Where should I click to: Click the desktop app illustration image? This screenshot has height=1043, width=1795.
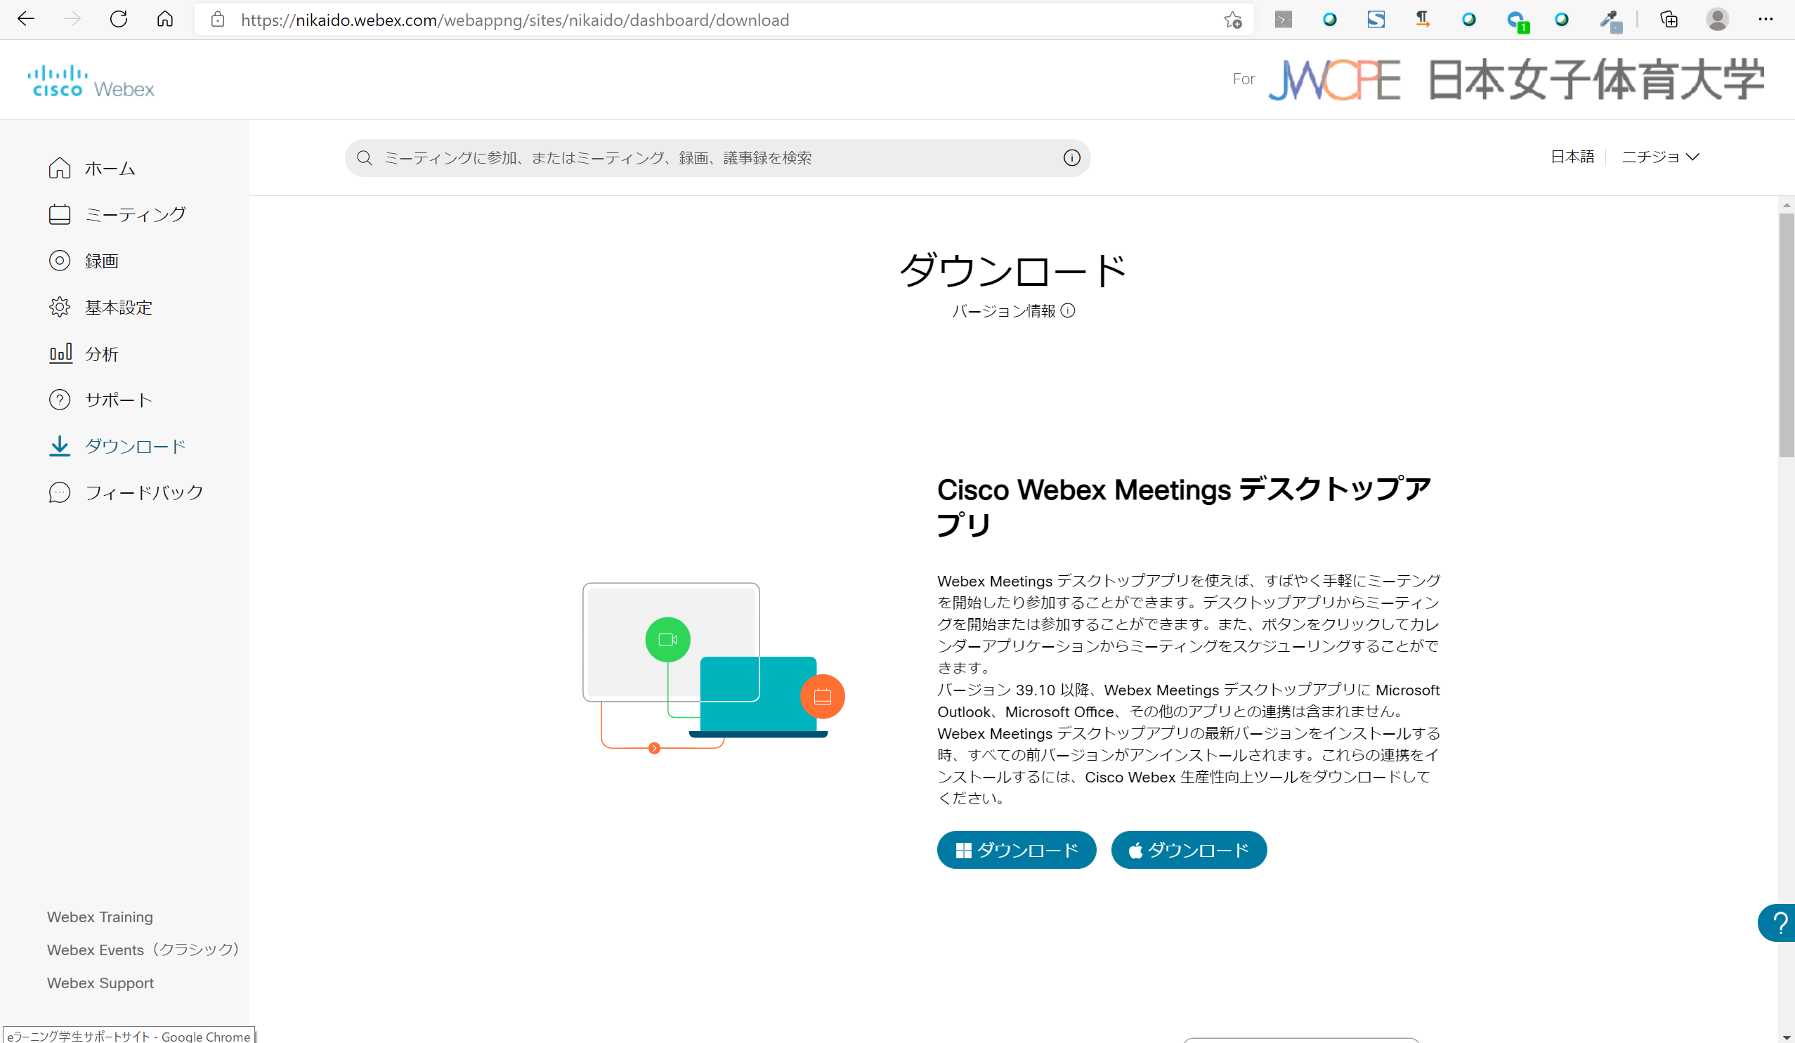coord(714,668)
